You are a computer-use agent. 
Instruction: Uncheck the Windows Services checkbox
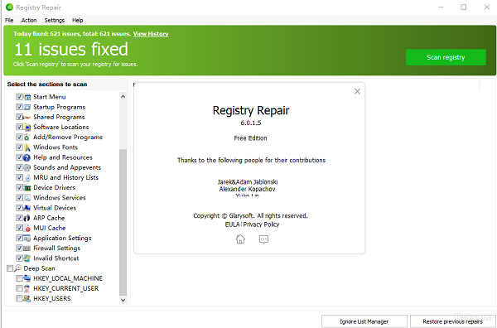click(x=19, y=197)
